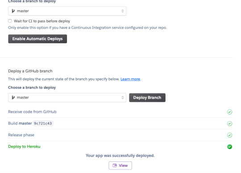
Task: Click the up-down arrows of the upper branch selector
Action: tap(122, 11)
